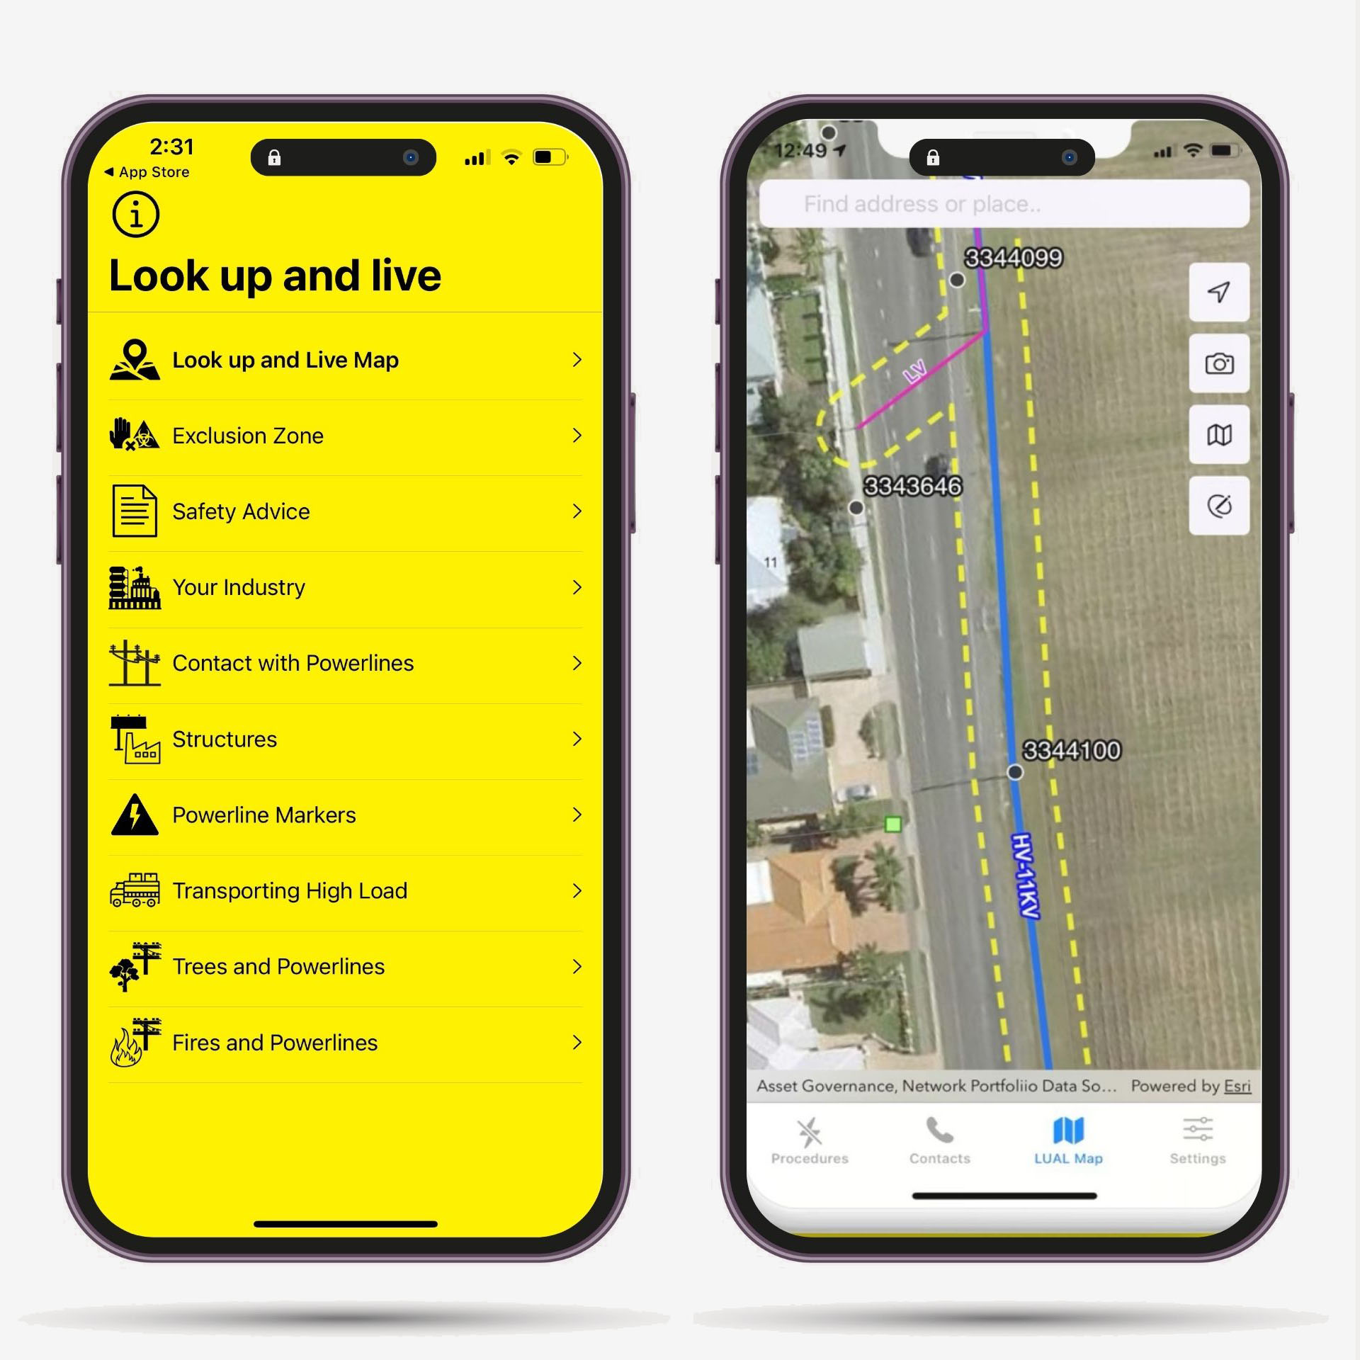
Task: Open Transporting High Load section
Action: pyautogui.click(x=350, y=888)
